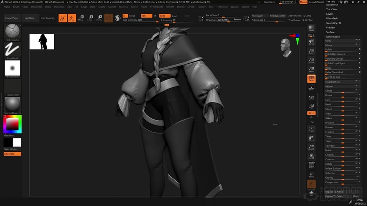Viewport: 367px width, 206px height.
Task: Activate the Edit mode button
Action: [63, 18]
